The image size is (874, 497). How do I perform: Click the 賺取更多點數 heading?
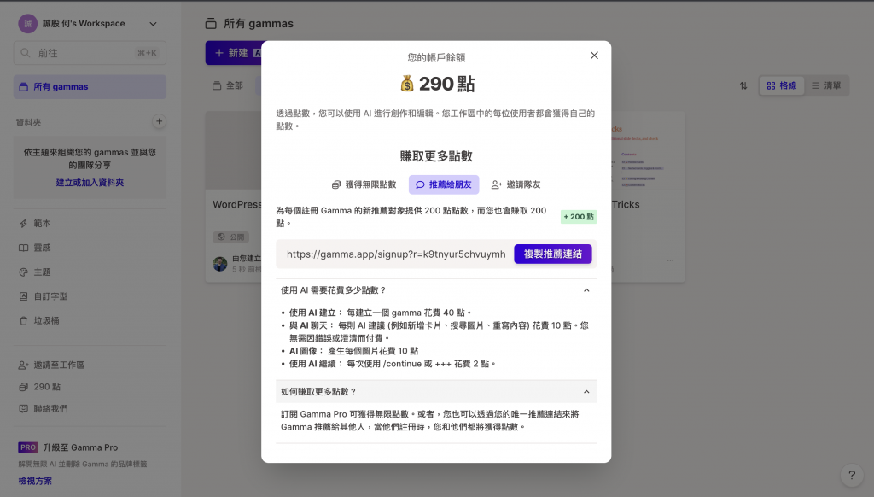click(x=436, y=156)
